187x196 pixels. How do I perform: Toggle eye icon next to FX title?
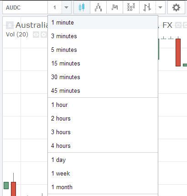point(178,25)
